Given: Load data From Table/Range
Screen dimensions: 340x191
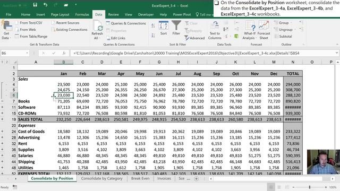Looking at the screenshot, I should coord(31,37).
